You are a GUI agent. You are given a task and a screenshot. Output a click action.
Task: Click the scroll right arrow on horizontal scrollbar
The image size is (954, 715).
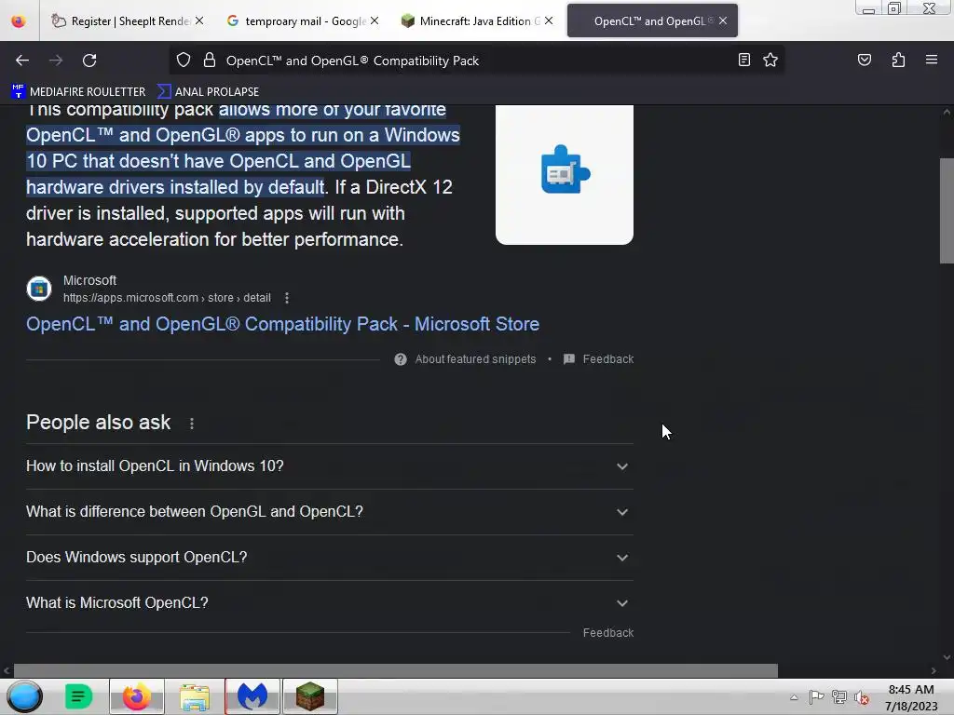[x=934, y=670]
